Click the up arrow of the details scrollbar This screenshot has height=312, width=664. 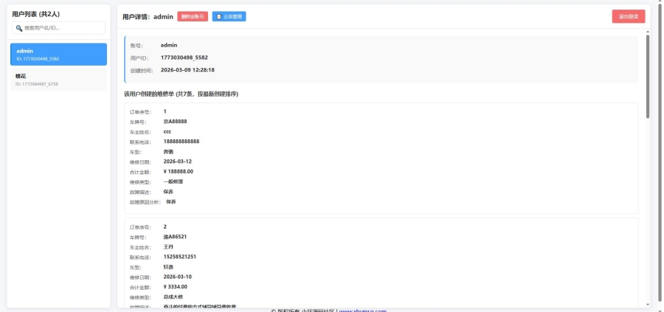pyautogui.click(x=648, y=32)
